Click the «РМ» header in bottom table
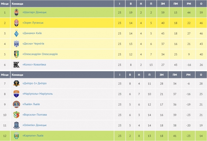This screenshot has width=207, height=141. click(188, 75)
